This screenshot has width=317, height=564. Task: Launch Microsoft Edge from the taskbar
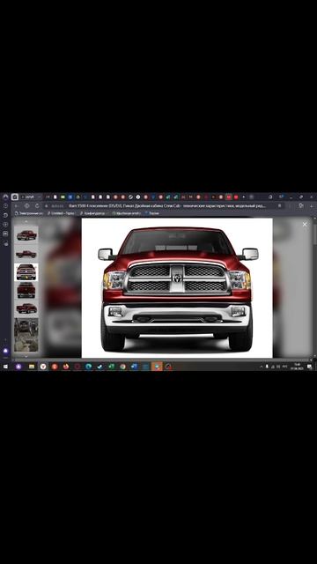coord(88,367)
